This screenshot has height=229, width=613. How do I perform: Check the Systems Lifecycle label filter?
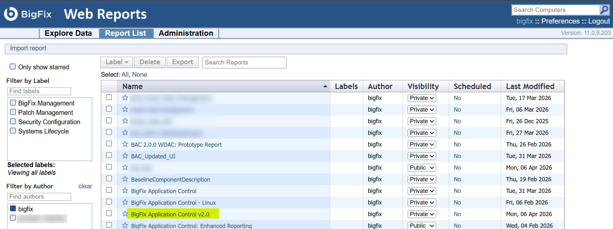tap(13, 131)
